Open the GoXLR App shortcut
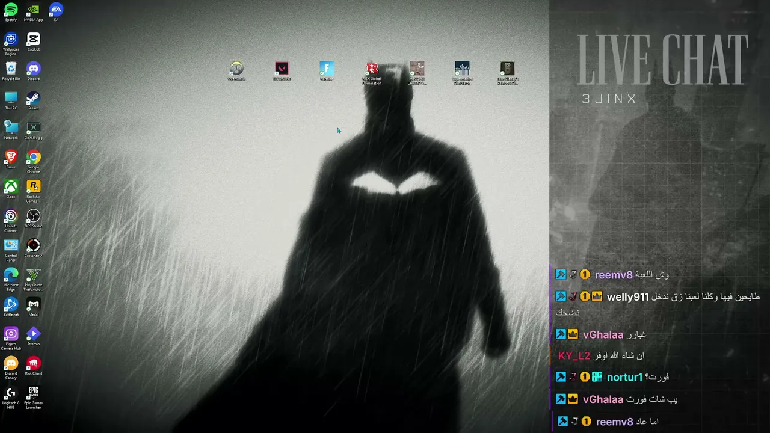 (34, 131)
